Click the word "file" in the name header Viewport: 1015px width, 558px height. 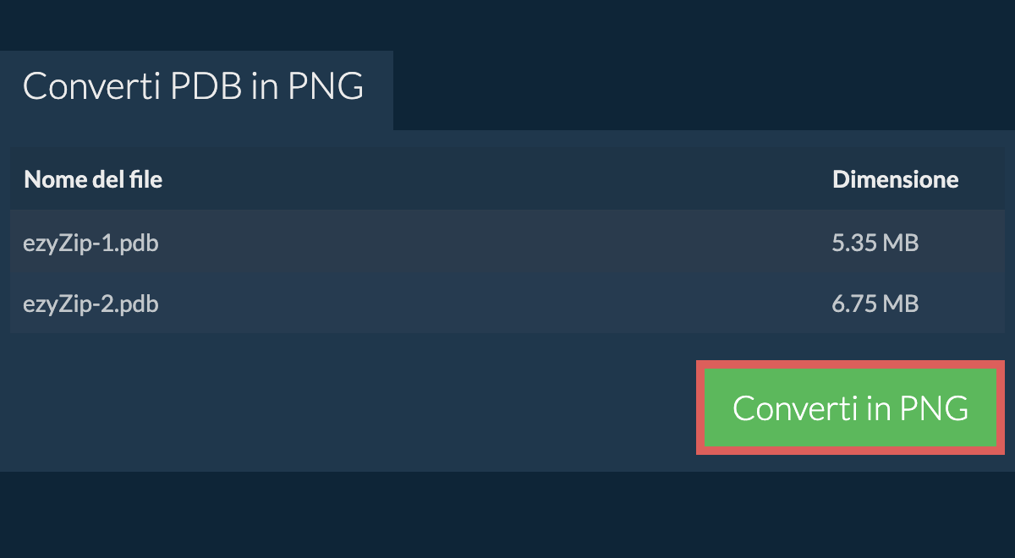(143, 179)
